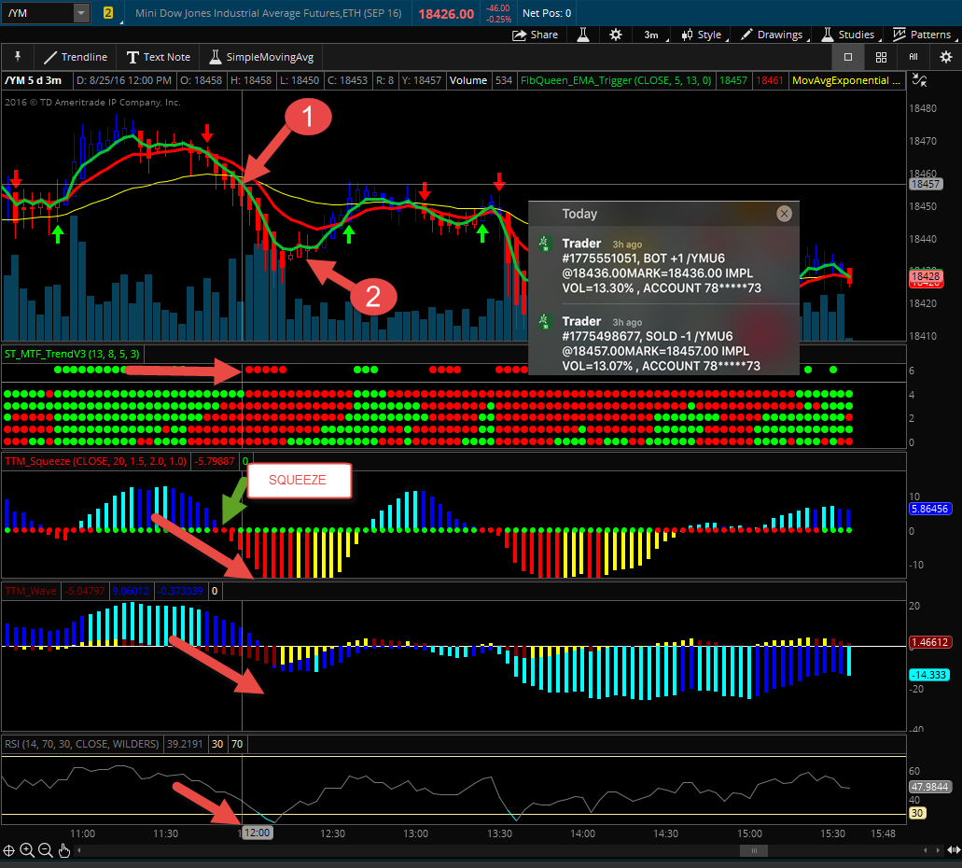Click the TTM_Squeeze study title
The height and width of the screenshot is (868, 962).
(95, 461)
